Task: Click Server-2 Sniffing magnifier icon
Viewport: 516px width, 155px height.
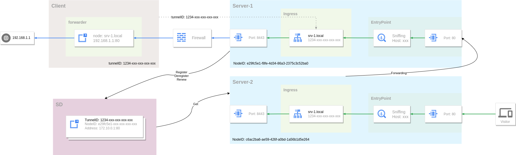Action: pyautogui.click(x=382, y=114)
